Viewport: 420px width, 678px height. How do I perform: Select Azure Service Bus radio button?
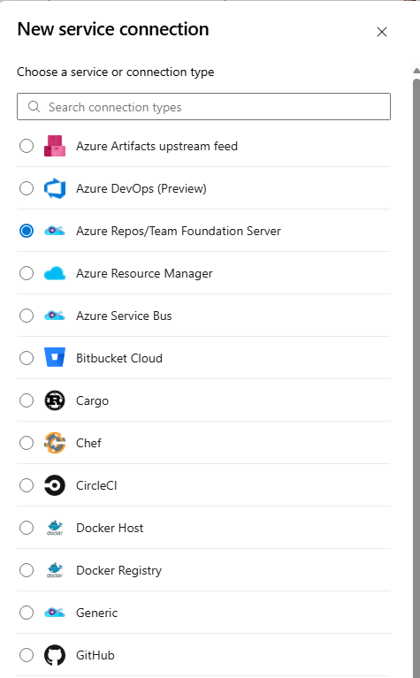tap(27, 316)
